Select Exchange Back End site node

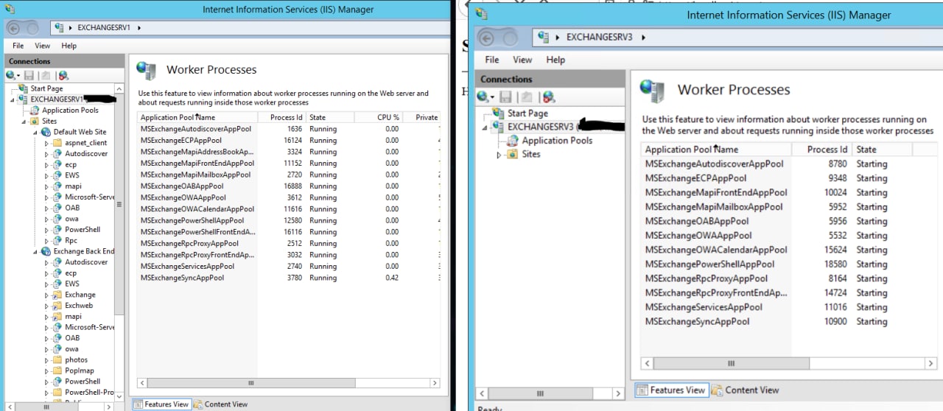point(84,251)
